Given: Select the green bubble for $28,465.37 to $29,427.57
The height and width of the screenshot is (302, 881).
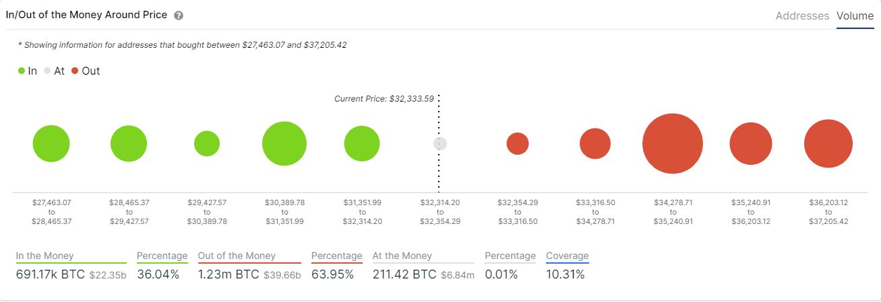Looking at the screenshot, I should (x=129, y=143).
